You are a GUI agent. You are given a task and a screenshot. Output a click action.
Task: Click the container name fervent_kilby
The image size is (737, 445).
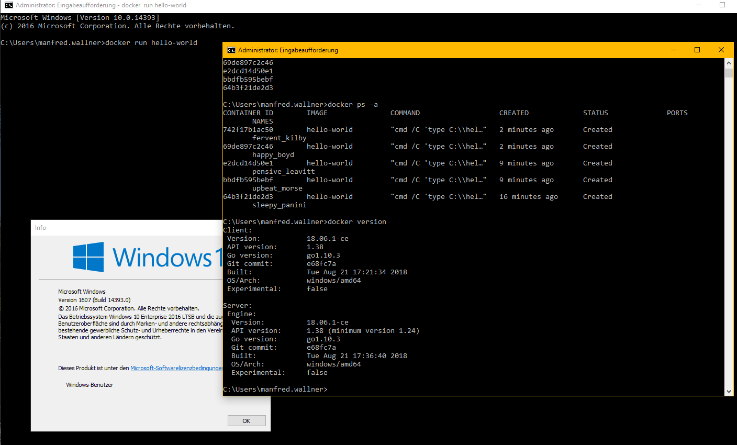pyautogui.click(x=280, y=138)
